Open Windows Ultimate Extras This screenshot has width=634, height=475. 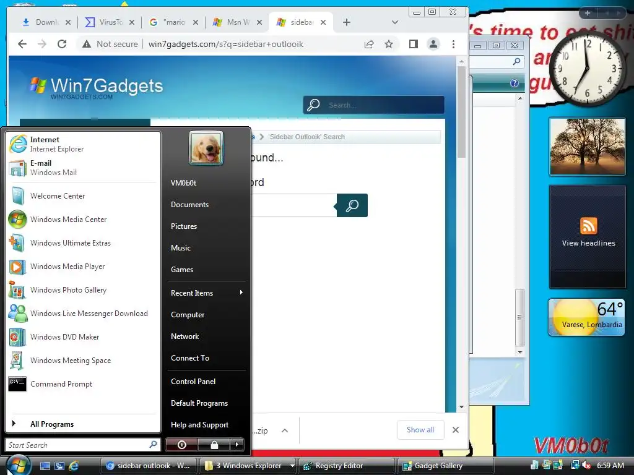pos(83,242)
